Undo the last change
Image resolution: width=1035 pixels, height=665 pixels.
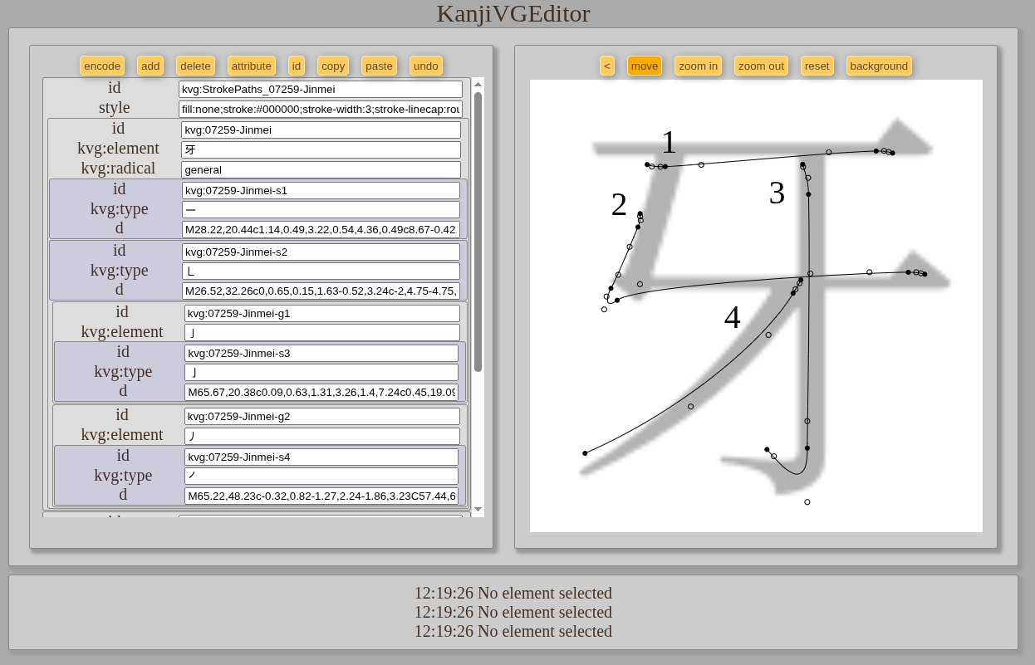click(426, 66)
